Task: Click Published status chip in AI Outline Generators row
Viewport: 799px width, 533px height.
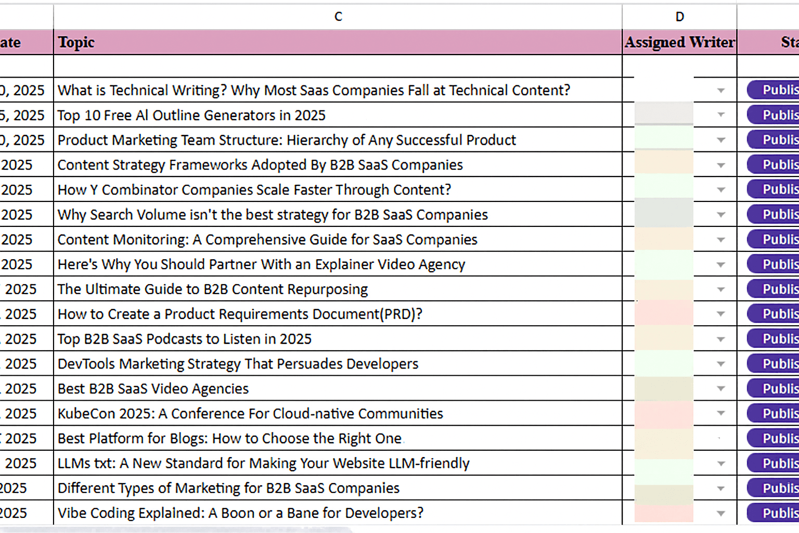Action: (774, 115)
